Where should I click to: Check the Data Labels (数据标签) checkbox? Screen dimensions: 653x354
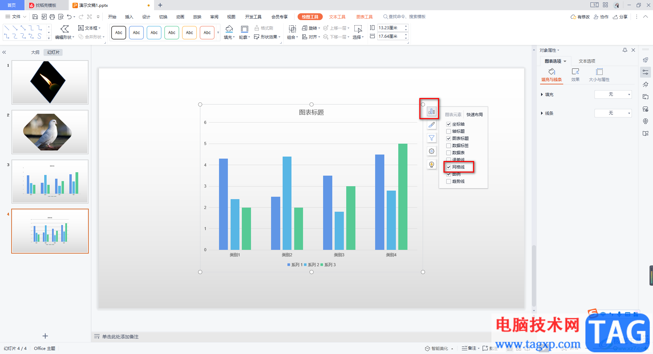pyautogui.click(x=449, y=146)
